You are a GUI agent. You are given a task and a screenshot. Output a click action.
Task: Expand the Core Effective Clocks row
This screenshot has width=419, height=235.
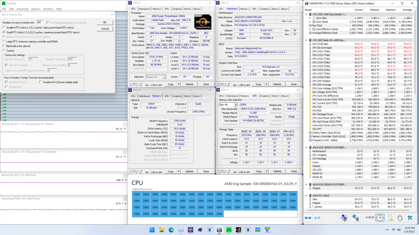[x=310, y=29]
